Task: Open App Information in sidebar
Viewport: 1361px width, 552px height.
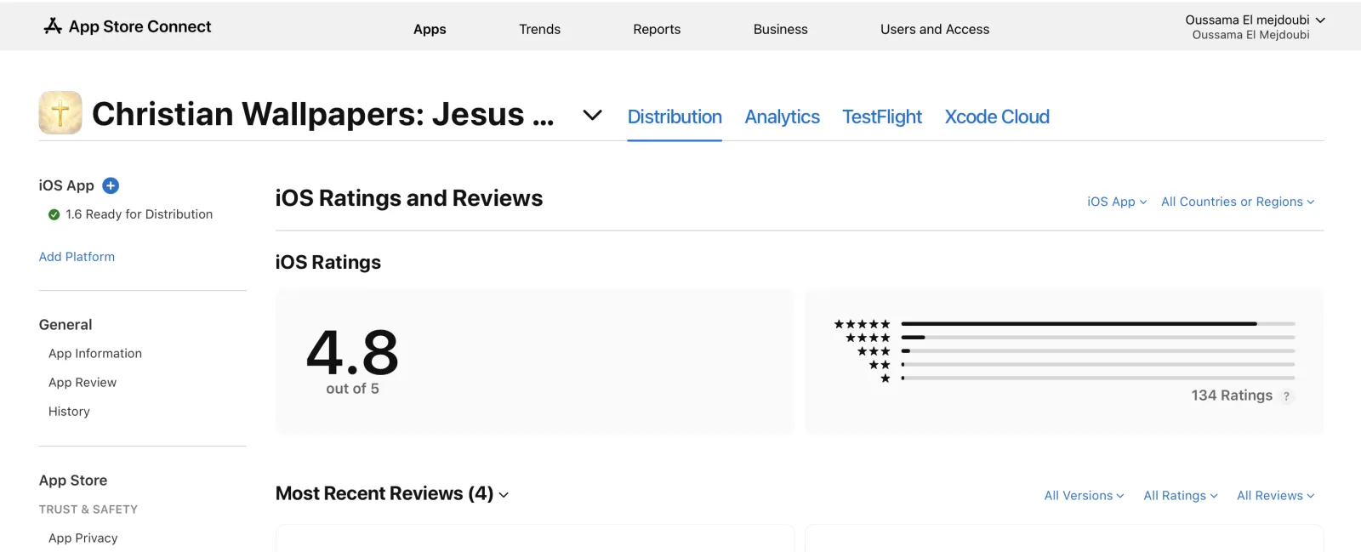Action: (95, 354)
